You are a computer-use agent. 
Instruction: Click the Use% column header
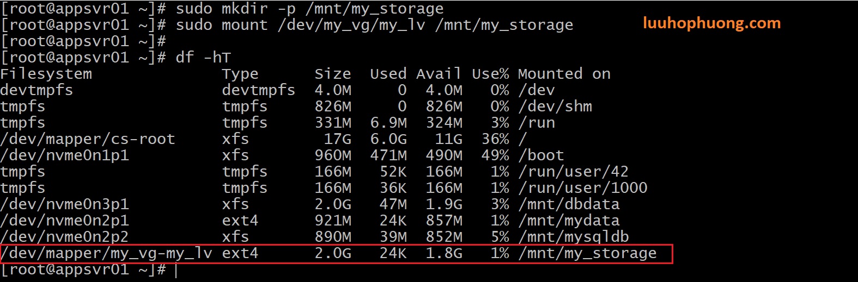click(x=490, y=74)
